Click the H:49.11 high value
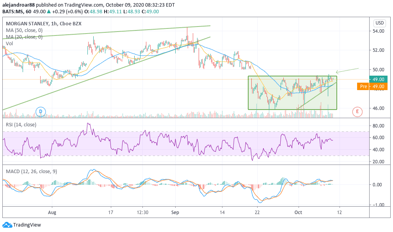Image resolution: width=393 pixels, height=232 pixels. [113, 12]
